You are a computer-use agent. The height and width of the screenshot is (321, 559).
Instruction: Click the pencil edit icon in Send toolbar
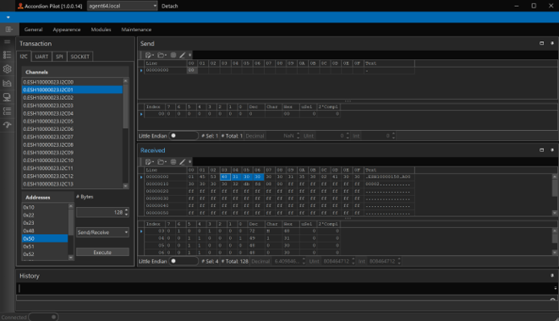point(182,55)
